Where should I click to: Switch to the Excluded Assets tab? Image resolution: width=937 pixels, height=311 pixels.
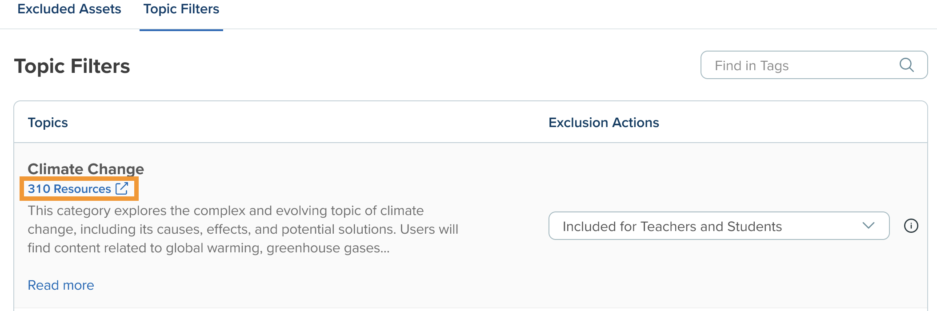[x=69, y=9]
